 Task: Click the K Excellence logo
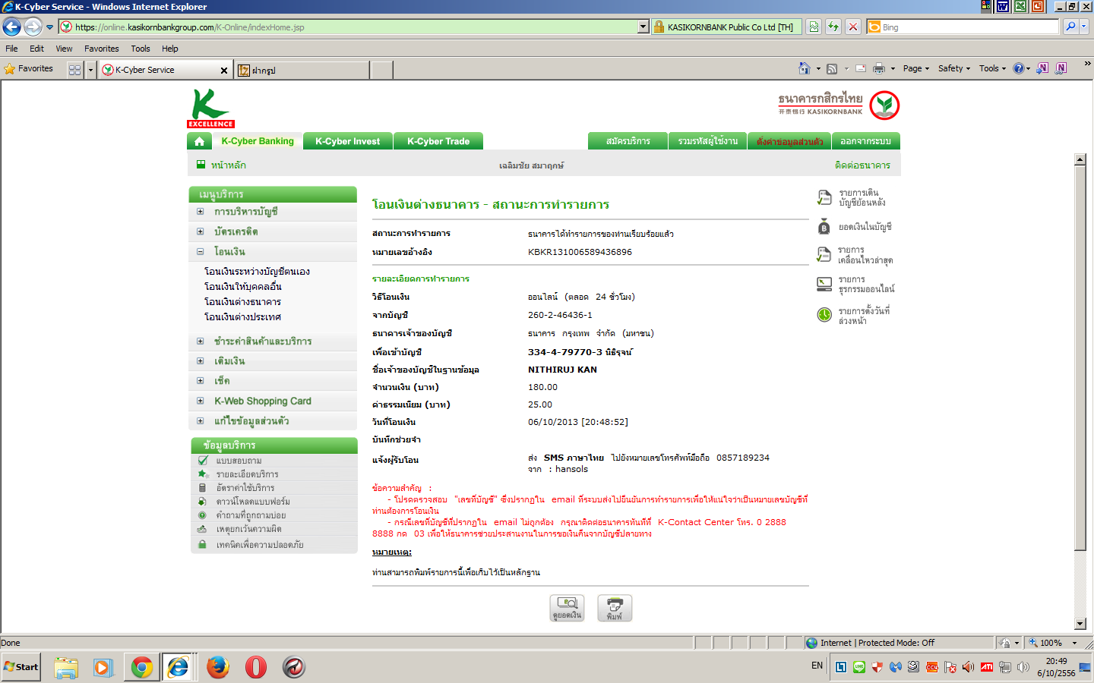click(210, 109)
